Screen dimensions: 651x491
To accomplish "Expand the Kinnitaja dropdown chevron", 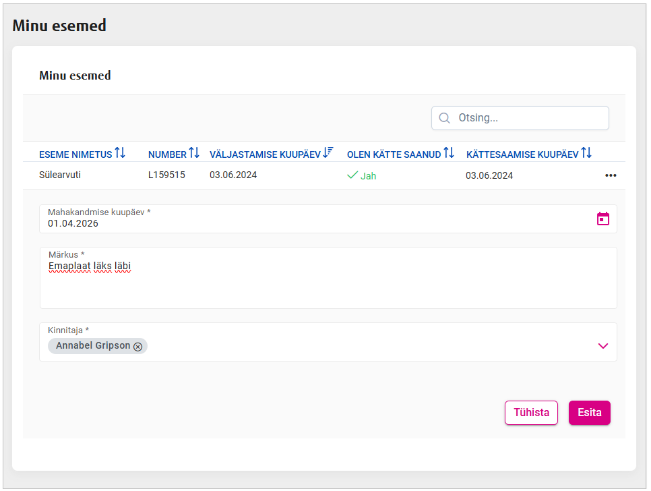I will pos(602,346).
